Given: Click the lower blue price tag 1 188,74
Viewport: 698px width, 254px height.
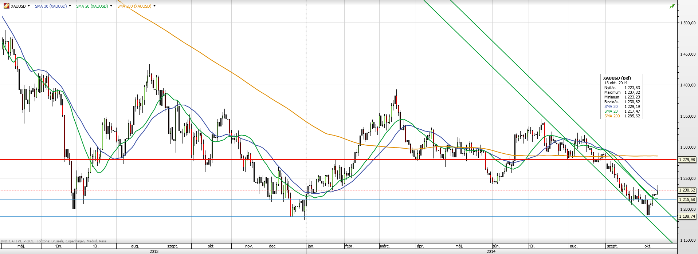Looking at the screenshot, I should tap(687, 216).
